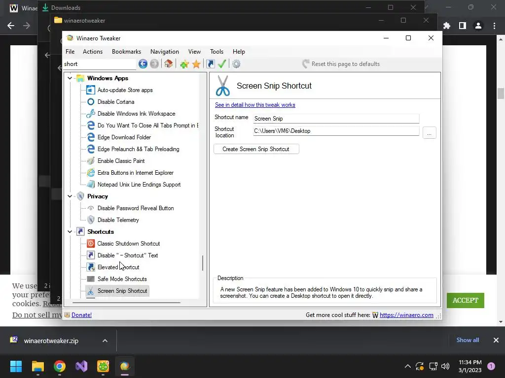505x378 pixels.
Task: Click the Notepad Unix Line Endings icon
Action: [x=91, y=185]
